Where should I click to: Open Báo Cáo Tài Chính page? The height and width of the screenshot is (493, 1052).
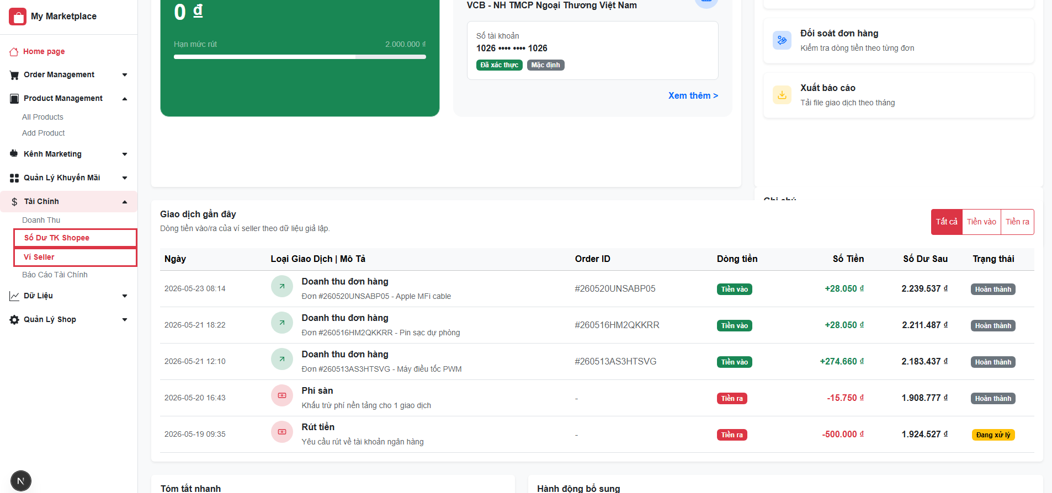(55, 275)
